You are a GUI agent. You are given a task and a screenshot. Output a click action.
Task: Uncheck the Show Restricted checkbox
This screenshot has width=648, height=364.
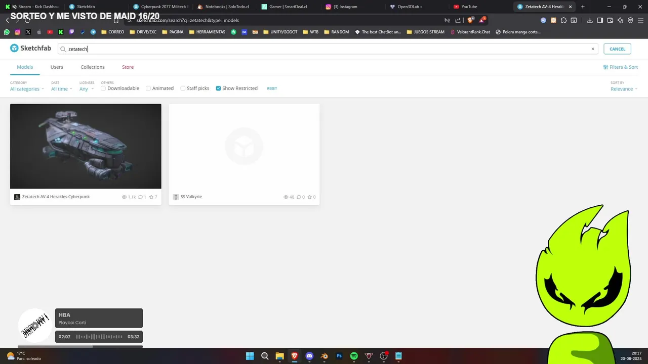tap(218, 88)
